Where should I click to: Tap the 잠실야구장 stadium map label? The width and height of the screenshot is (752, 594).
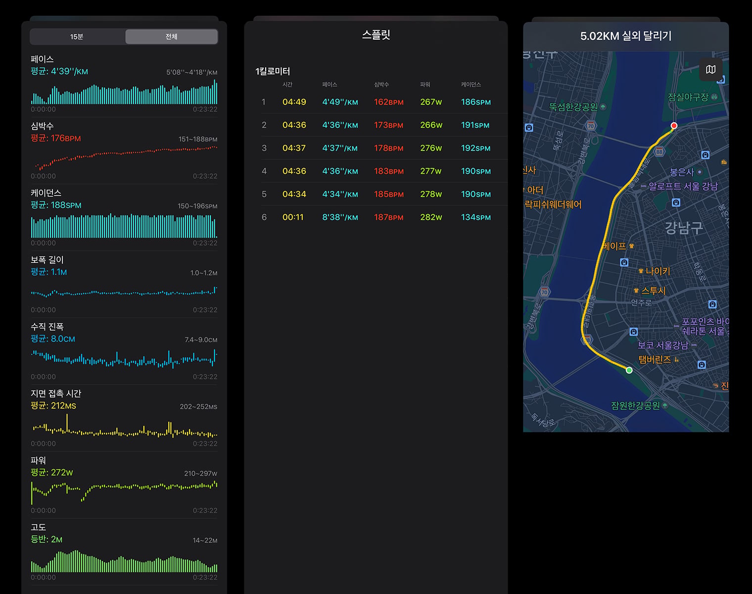point(693,97)
